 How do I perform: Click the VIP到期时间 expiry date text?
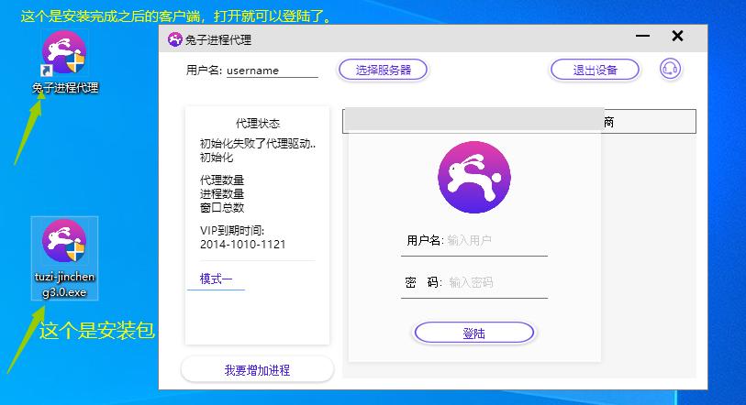coord(242,245)
